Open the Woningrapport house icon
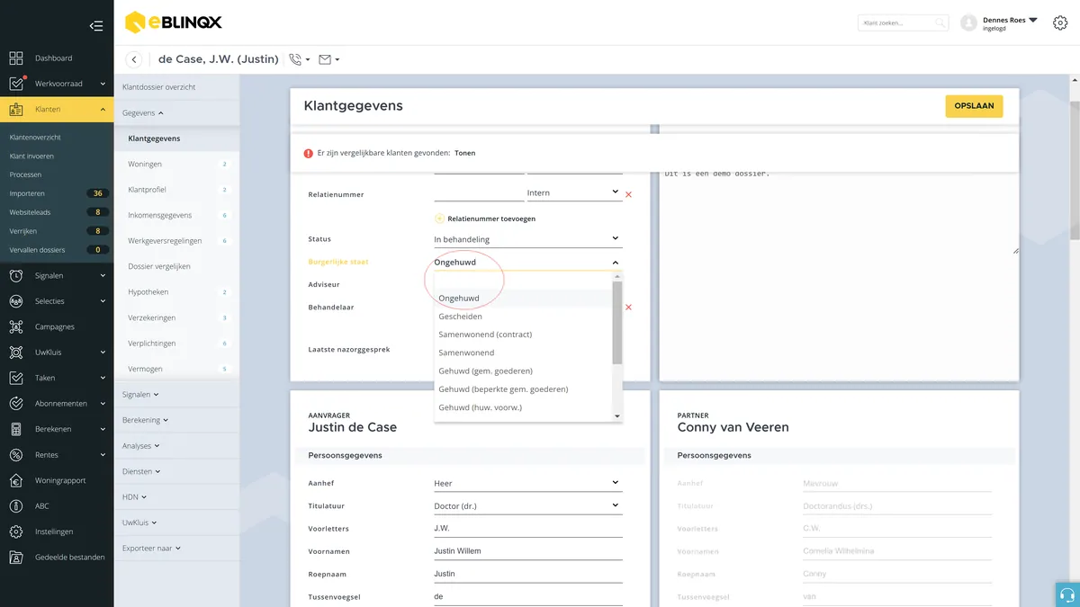Image resolution: width=1080 pixels, height=607 pixels. click(x=16, y=480)
